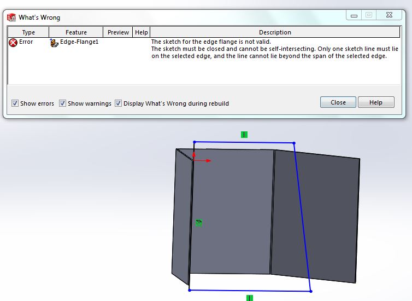Toggle the Show warnings checkbox

[x=62, y=103]
